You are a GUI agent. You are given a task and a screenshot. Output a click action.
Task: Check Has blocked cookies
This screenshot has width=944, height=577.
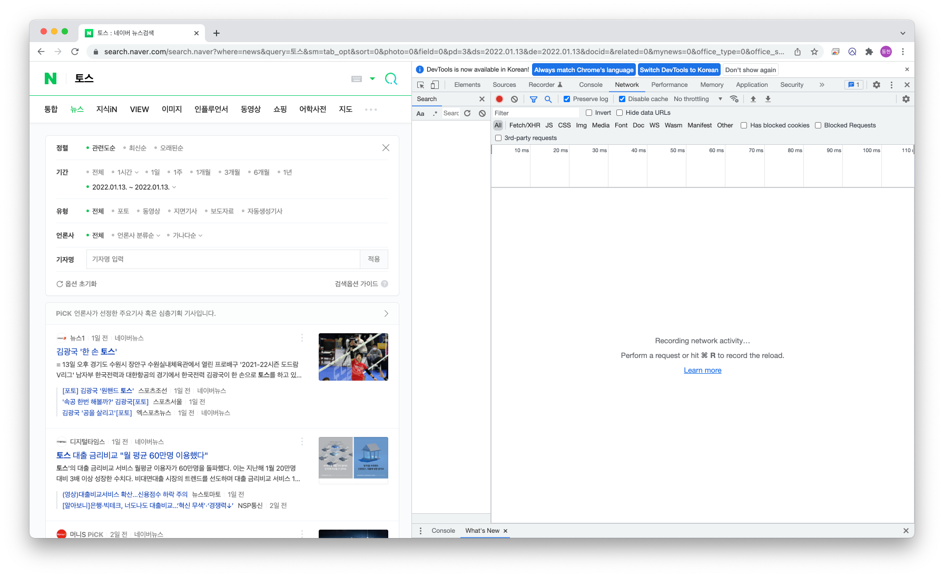point(744,125)
